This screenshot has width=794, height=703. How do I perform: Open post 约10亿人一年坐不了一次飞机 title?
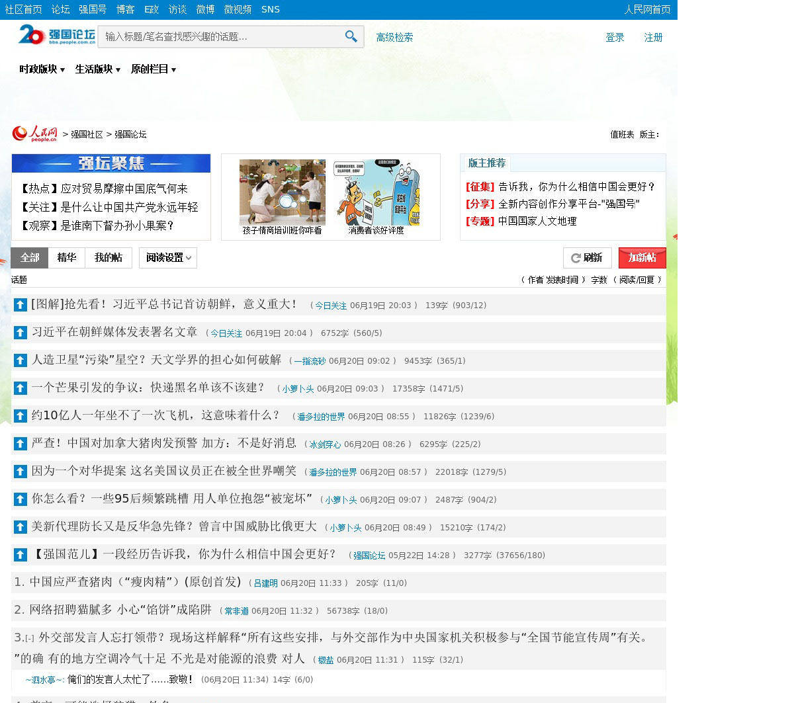click(x=156, y=415)
